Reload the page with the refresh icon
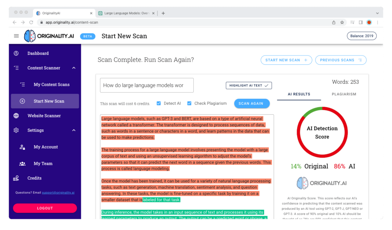This screenshot has width=392, height=230. [31, 22]
